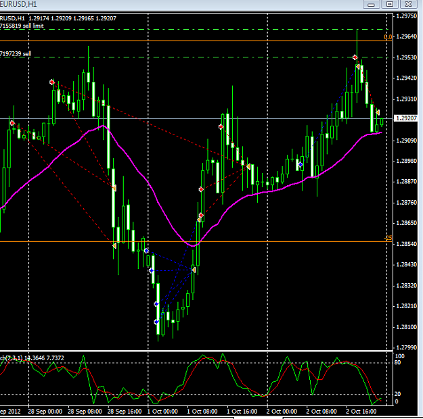
Task: Click the 1.28540 price axis label
Action: click(x=406, y=244)
